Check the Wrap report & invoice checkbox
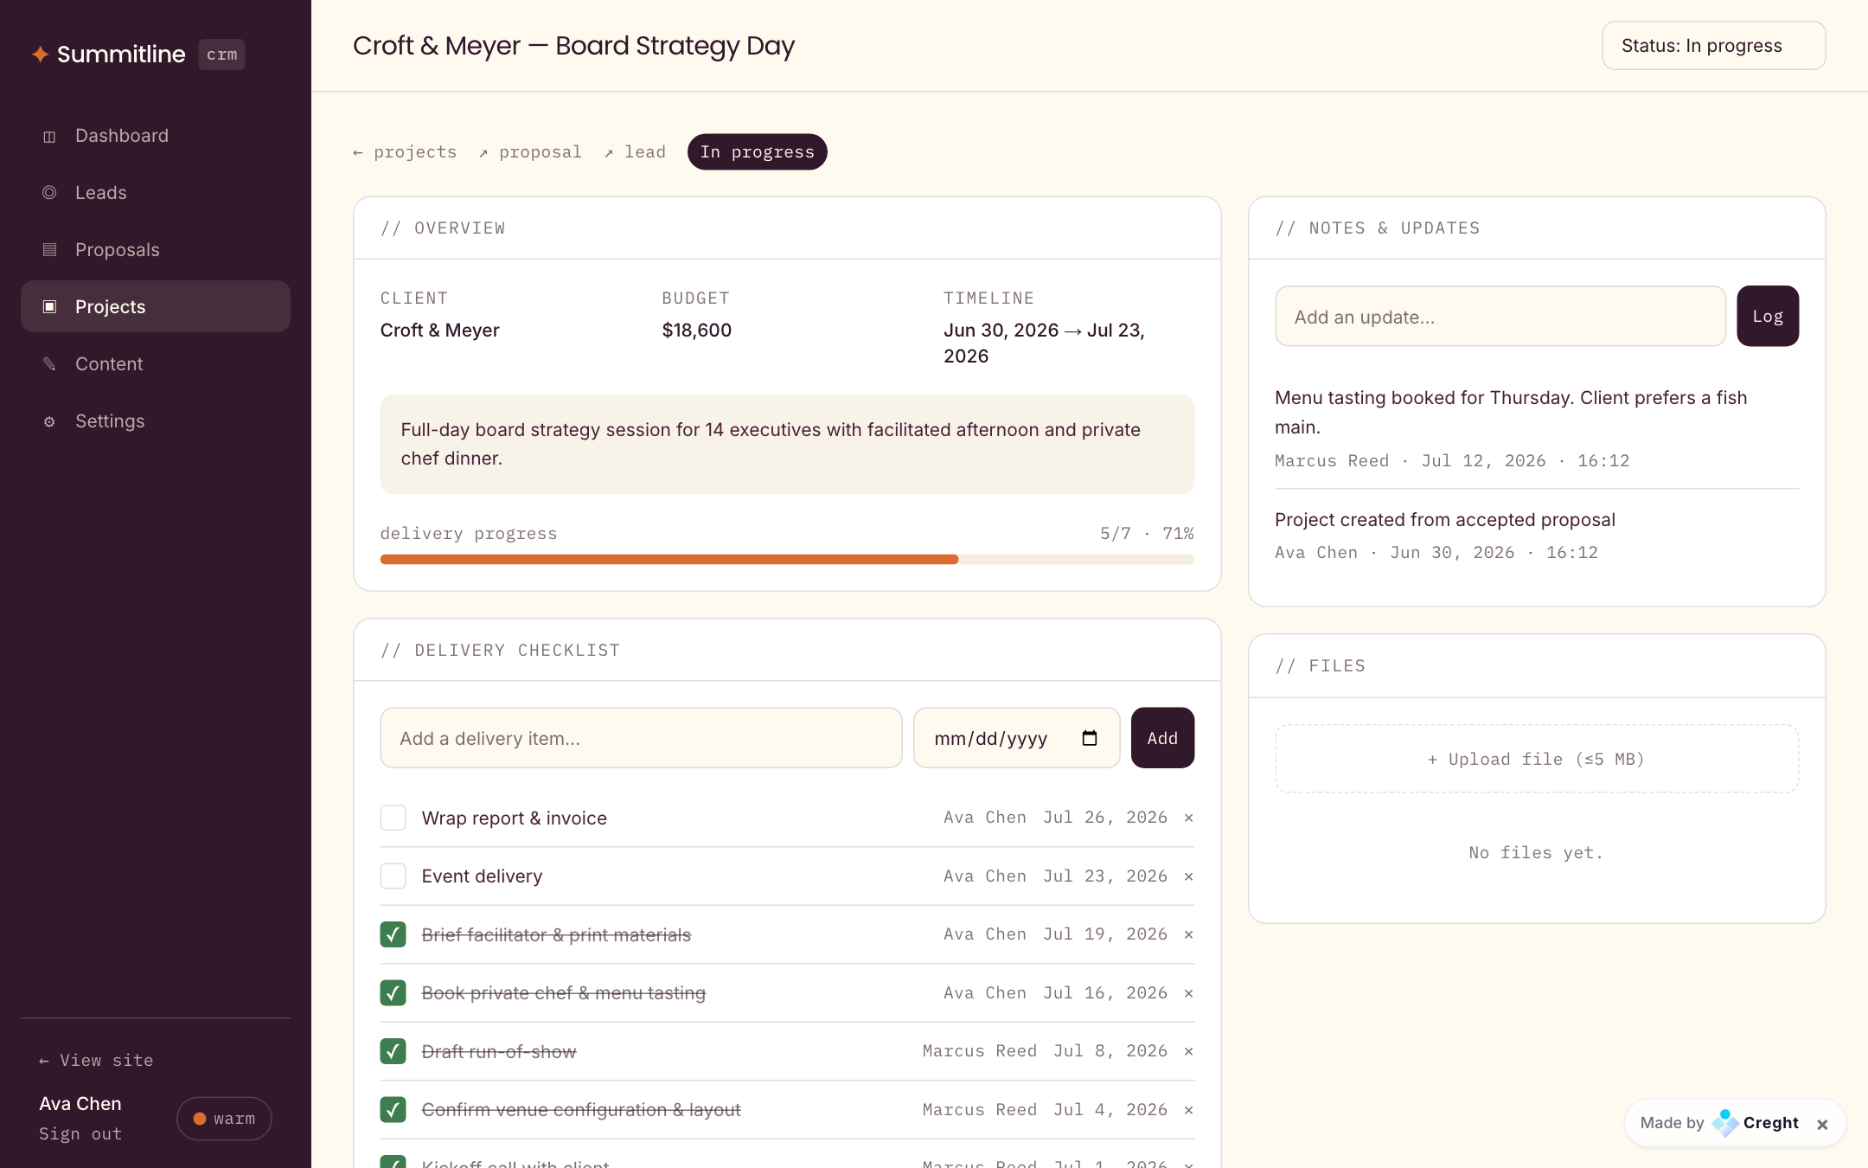The width and height of the screenshot is (1868, 1168). click(393, 818)
